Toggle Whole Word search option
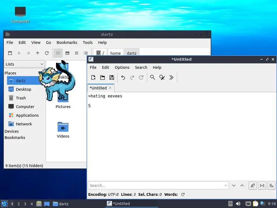 pos(262,186)
